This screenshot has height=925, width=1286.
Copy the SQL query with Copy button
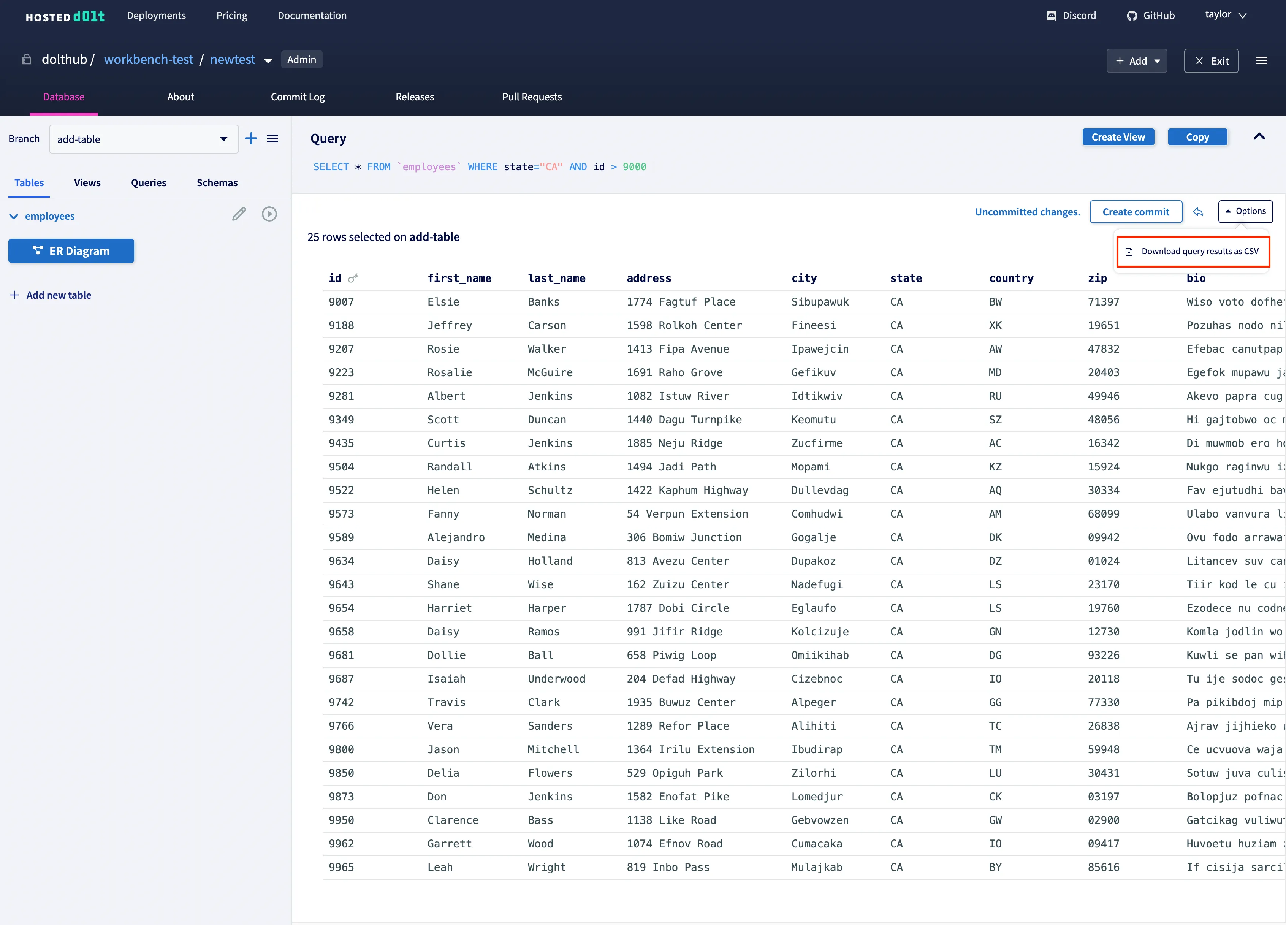pos(1197,137)
